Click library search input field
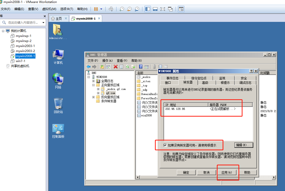This screenshot has height=191, width=285. (x=23, y=23)
